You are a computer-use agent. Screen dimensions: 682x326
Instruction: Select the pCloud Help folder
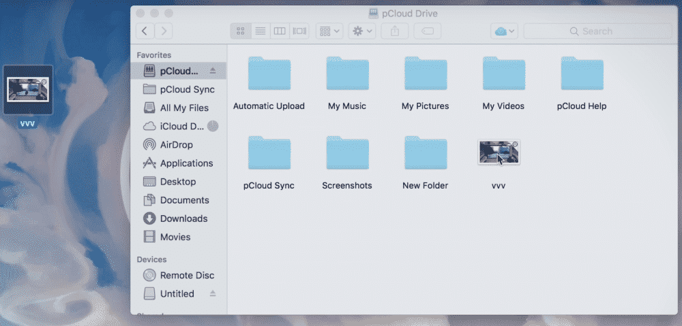click(x=582, y=74)
